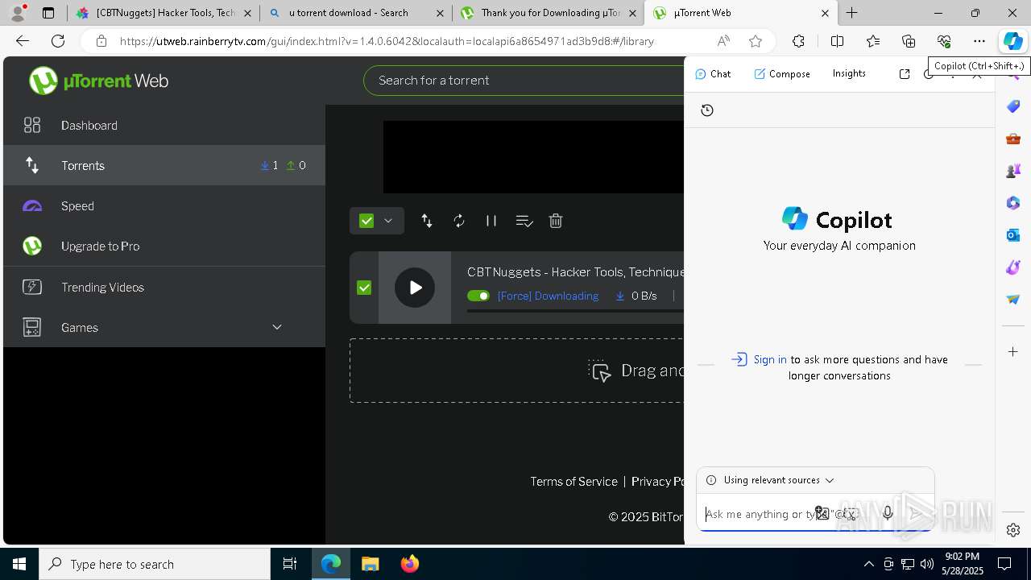Viewport: 1031px width, 580px height.
Task: Refresh the page
Action: [x=58, y=41]
